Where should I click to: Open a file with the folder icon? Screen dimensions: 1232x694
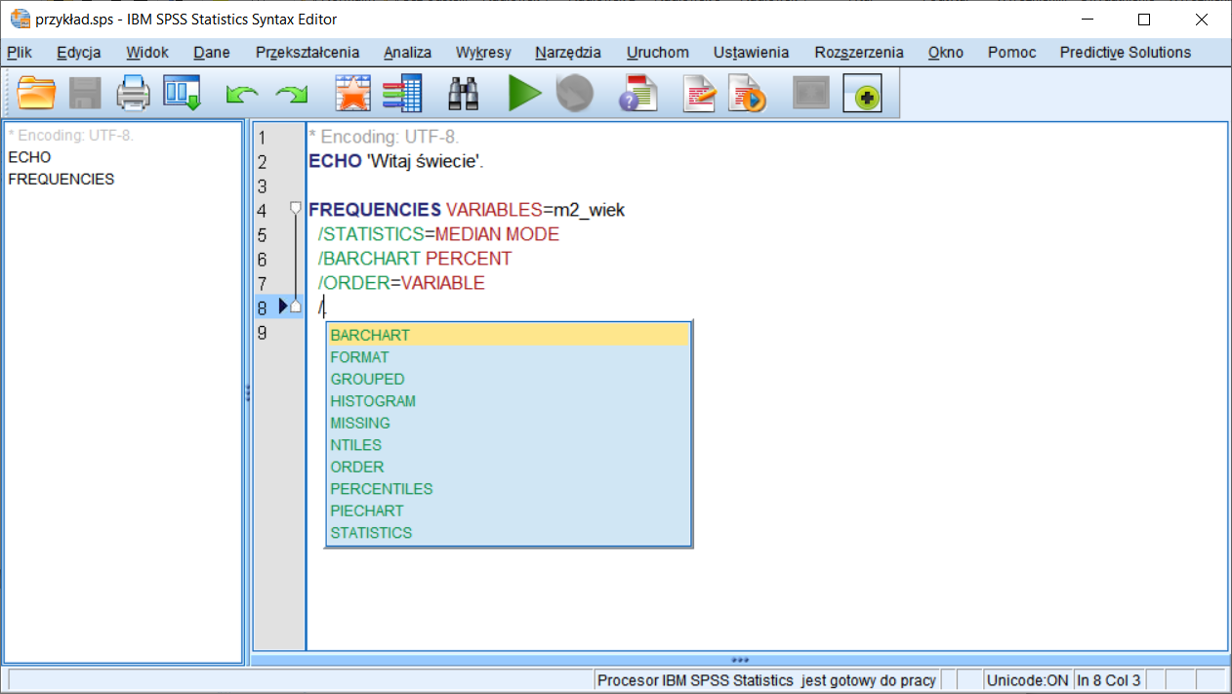(x=37, y=94)
